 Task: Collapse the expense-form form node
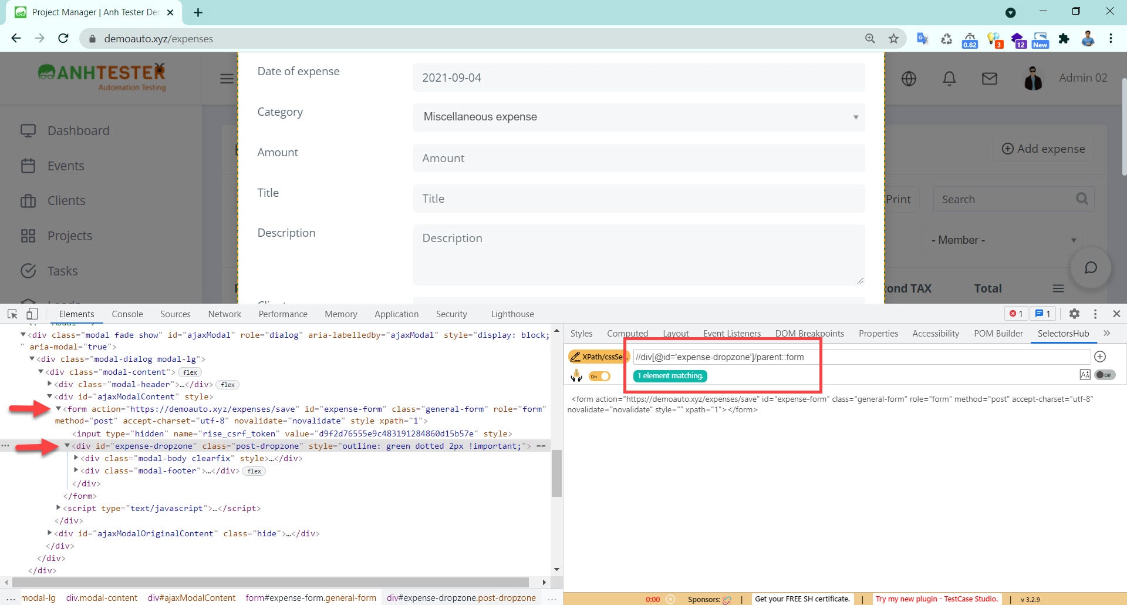tap(58, 409)
